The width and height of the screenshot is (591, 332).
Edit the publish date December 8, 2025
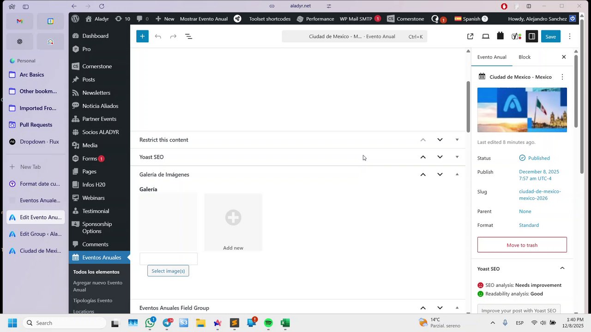pyautogui.click(x=539, y=175)
